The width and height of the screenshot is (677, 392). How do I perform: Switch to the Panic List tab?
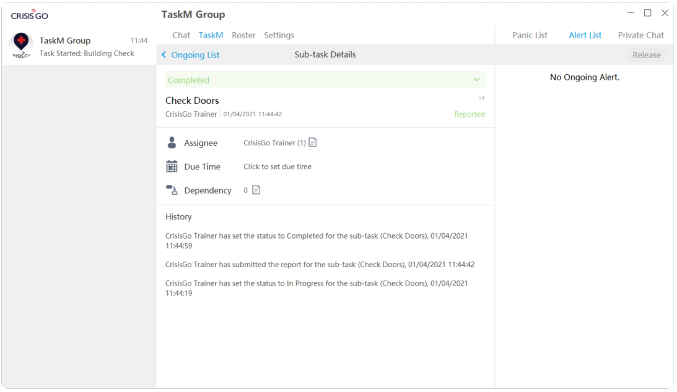click(530, 35)
